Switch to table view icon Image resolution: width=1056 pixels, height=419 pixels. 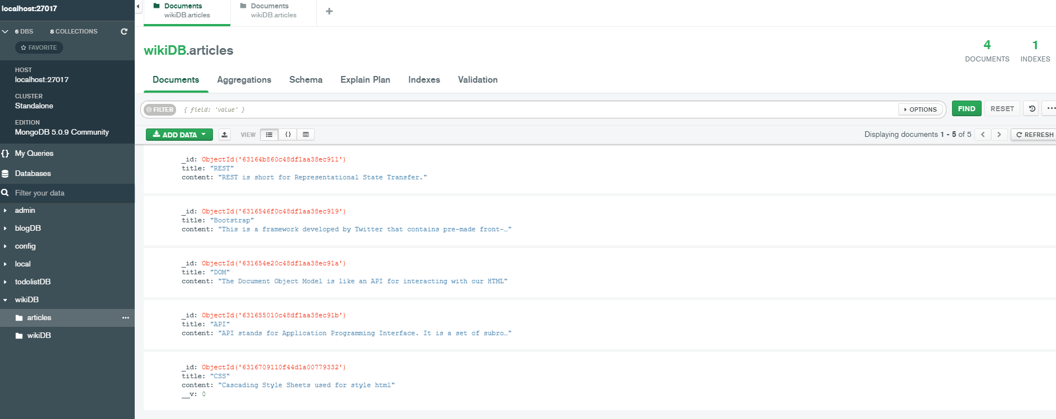coord(306,135)
